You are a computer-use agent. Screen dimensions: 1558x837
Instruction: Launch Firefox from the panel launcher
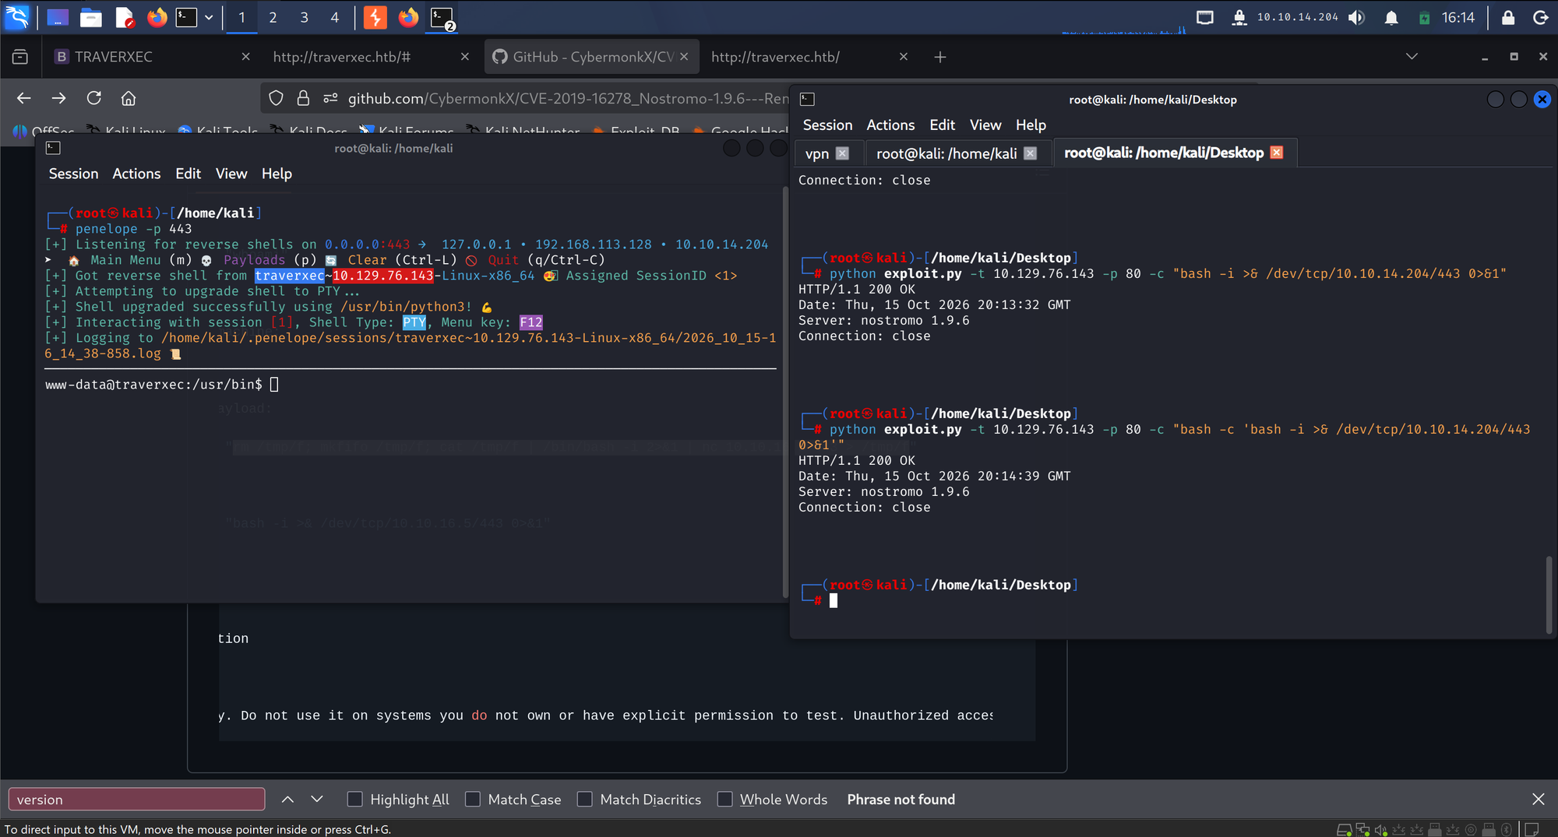point(157,17)
